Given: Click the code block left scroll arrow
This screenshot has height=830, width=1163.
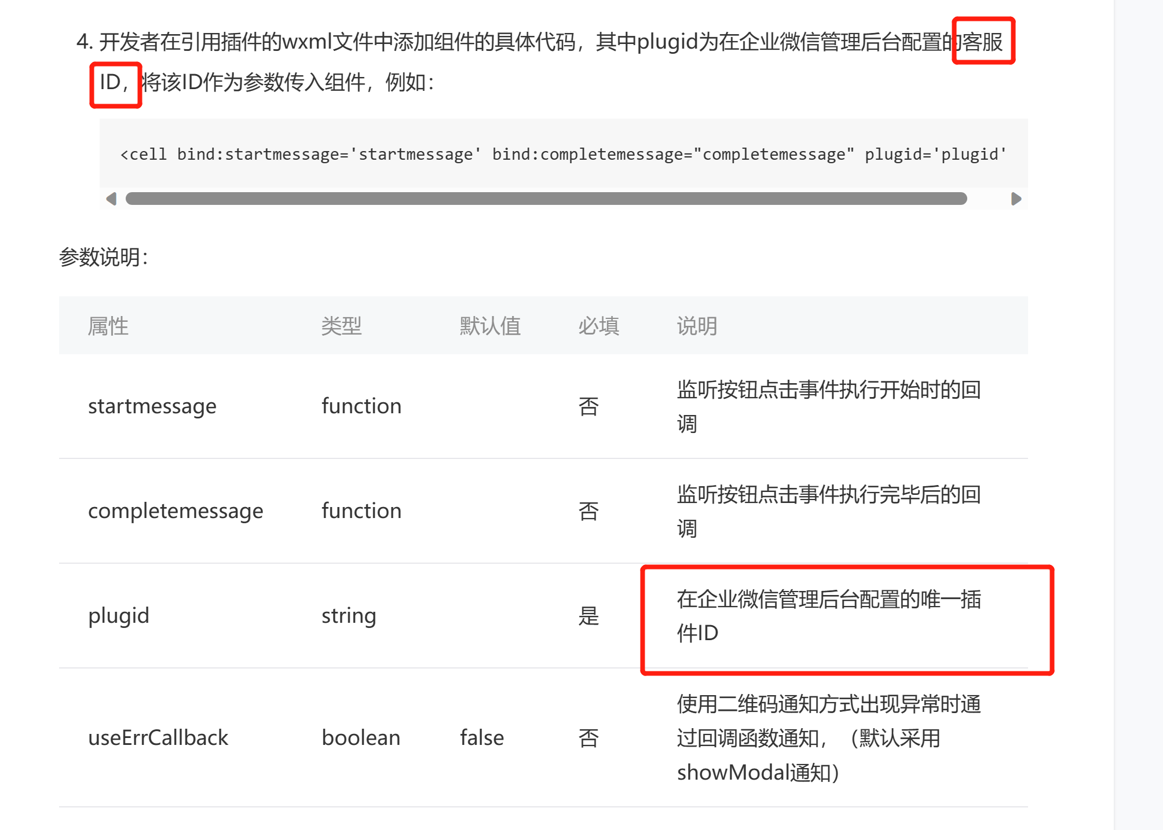Looking at the screenshot, I should pos(111,199).
